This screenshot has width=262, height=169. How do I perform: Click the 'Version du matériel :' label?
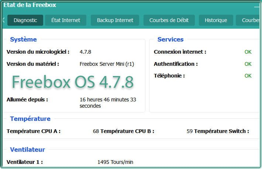pos(33,64)
